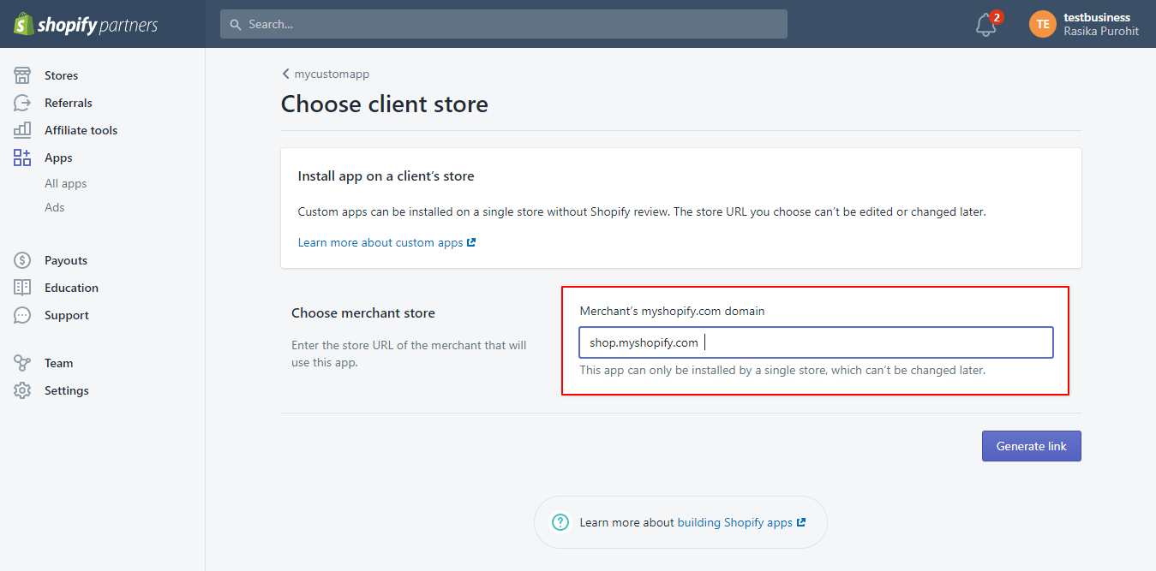This screenshot has width=1156, height=571.
Task: Click the single store restriction helper text
Action: [782, 371]
